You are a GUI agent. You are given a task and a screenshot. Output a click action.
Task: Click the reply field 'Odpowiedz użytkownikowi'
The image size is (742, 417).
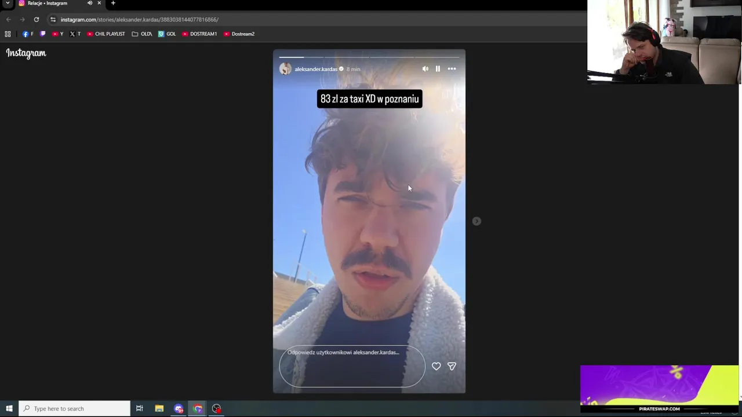click(x=352, y=366)
